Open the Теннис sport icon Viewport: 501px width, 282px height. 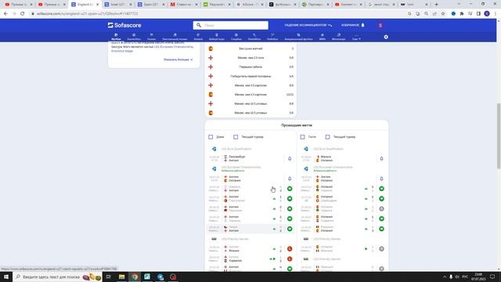pos(151,37)
